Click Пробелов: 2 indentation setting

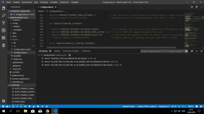pos(164,106)
